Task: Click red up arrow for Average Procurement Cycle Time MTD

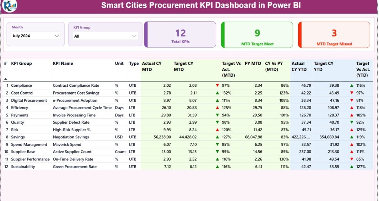Action: [217, 108]
